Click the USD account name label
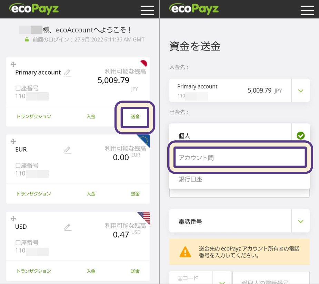 click(21, 227)
